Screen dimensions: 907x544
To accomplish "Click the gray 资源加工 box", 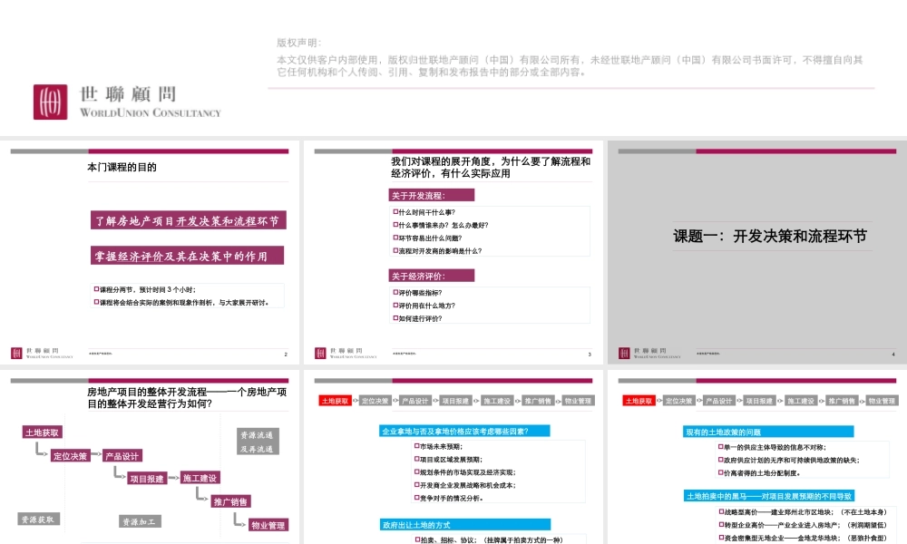I will point(140,521).
